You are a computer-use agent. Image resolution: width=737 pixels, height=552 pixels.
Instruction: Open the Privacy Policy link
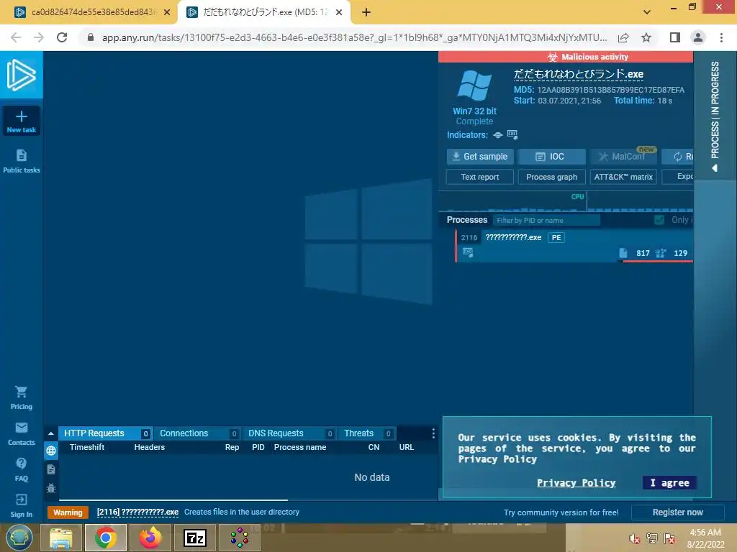tap(576, 482)
